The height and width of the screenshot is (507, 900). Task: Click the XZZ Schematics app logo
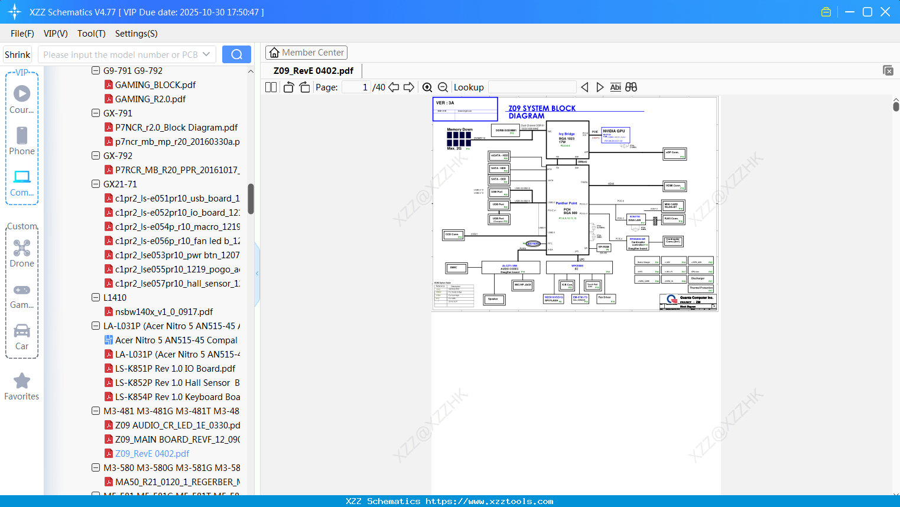click(14, 12)
